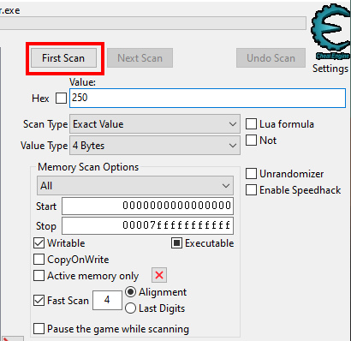
Task: Edit the Start address field
Action: pos(147,206)
